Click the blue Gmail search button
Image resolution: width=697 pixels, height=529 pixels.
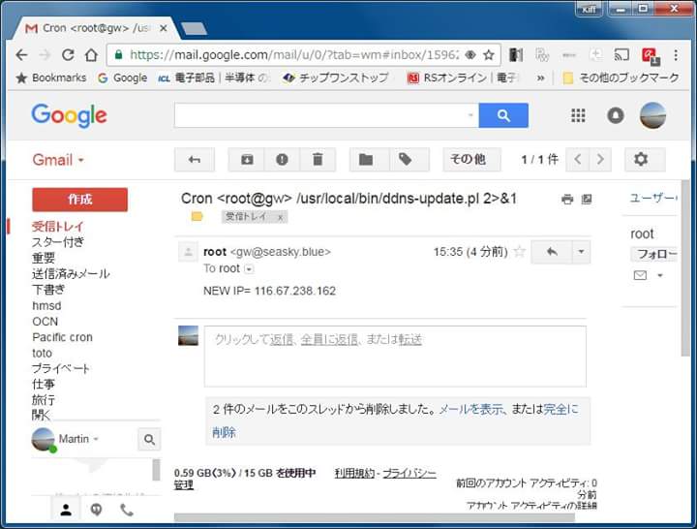[x=503, y=115]
